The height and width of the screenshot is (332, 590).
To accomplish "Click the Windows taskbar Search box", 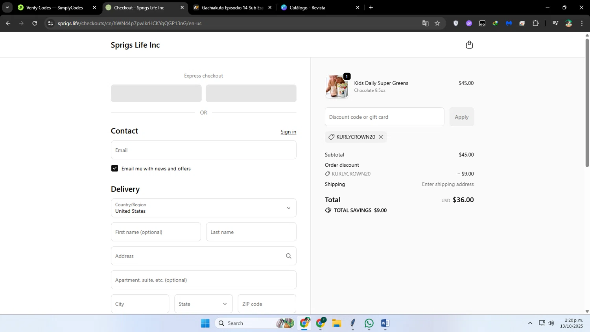I will pyautogui.click(x=254, y=323).
